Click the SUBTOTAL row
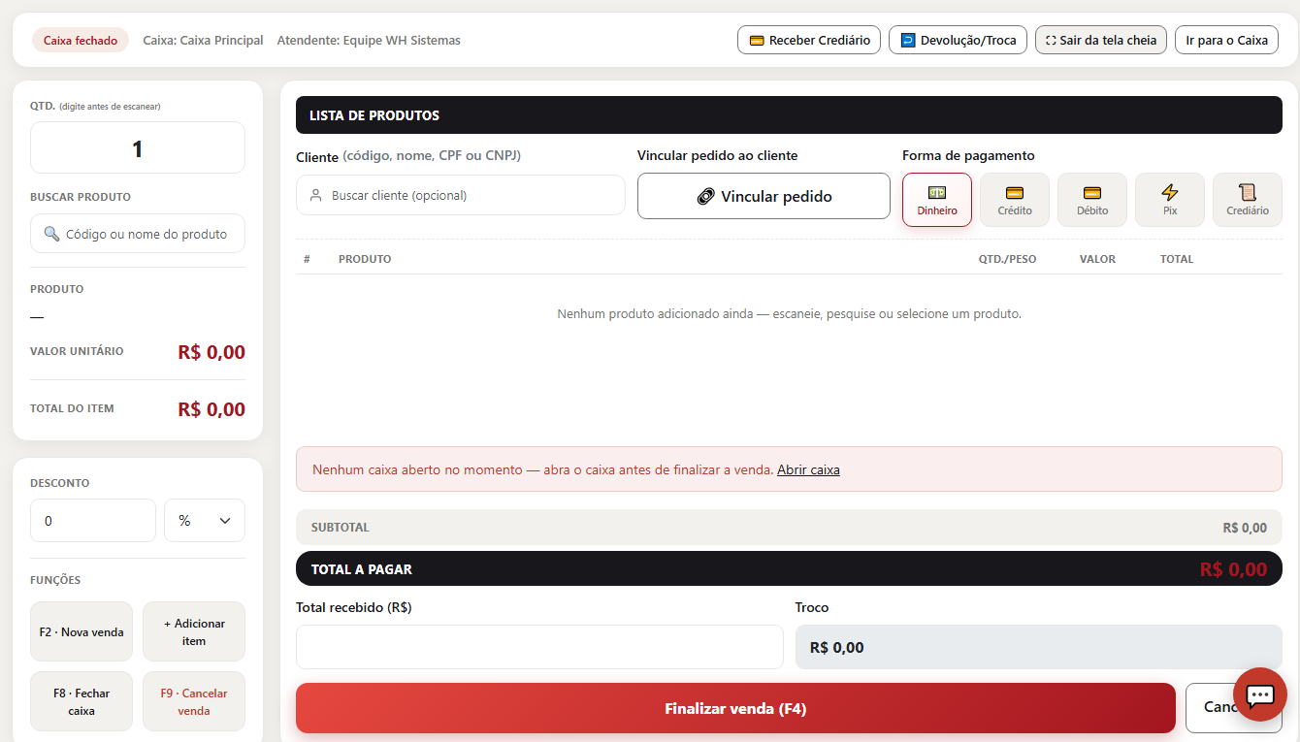Screen dimensions: 1300x742 pyautogui.click(x=789, y=528)
